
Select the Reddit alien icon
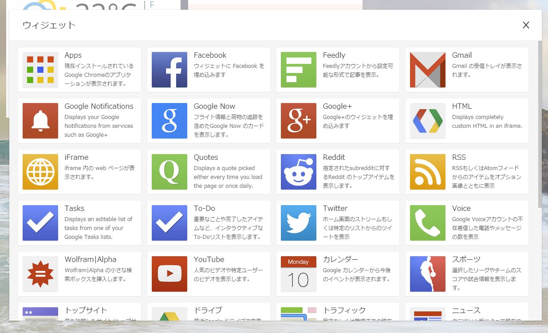coord(299,172)
